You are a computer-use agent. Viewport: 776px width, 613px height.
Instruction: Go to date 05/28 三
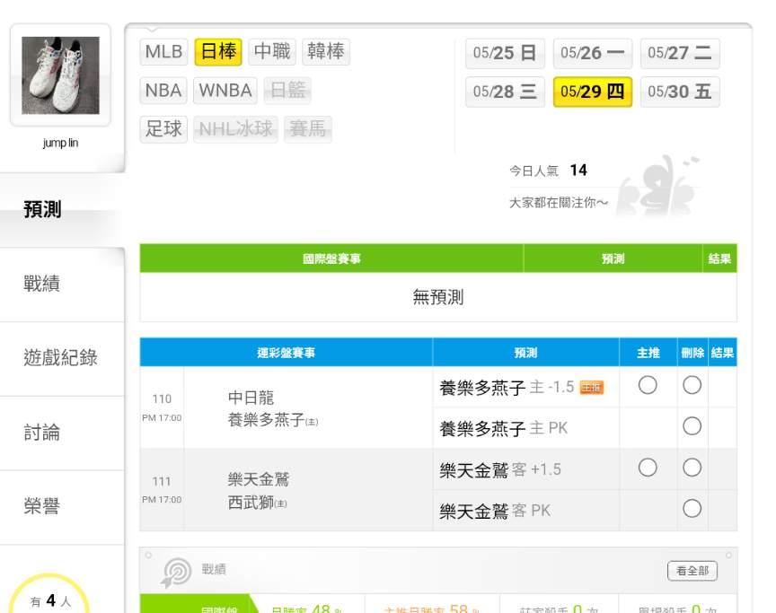(505, 92)
